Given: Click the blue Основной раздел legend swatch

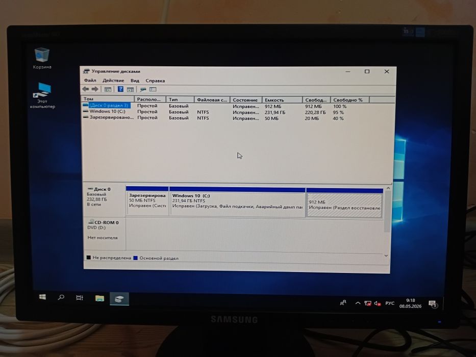Looking at the screenshot, I should 135,258.
